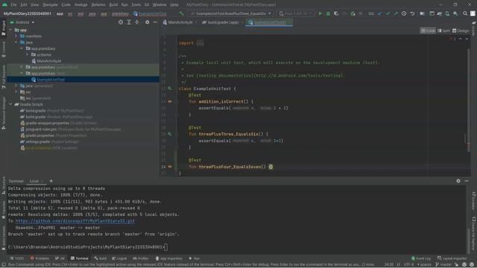Open the Build menu
The image size is (477, 268).
pos(113,4)
